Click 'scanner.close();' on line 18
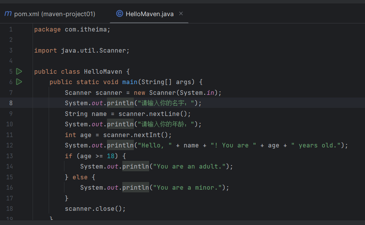 (x=95, y=208)
